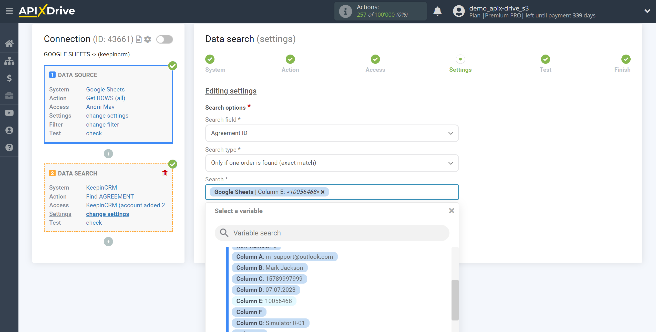This screenshot has width=656, height=332.
Task: Click change settings in the Data Source block
Action: coord(107,116)
